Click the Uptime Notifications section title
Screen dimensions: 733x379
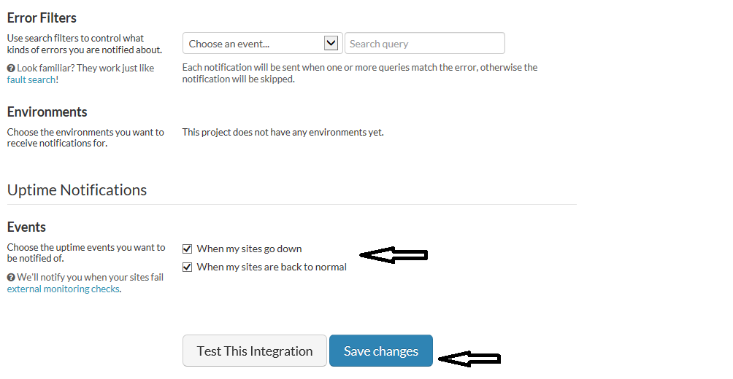[77, 189]
